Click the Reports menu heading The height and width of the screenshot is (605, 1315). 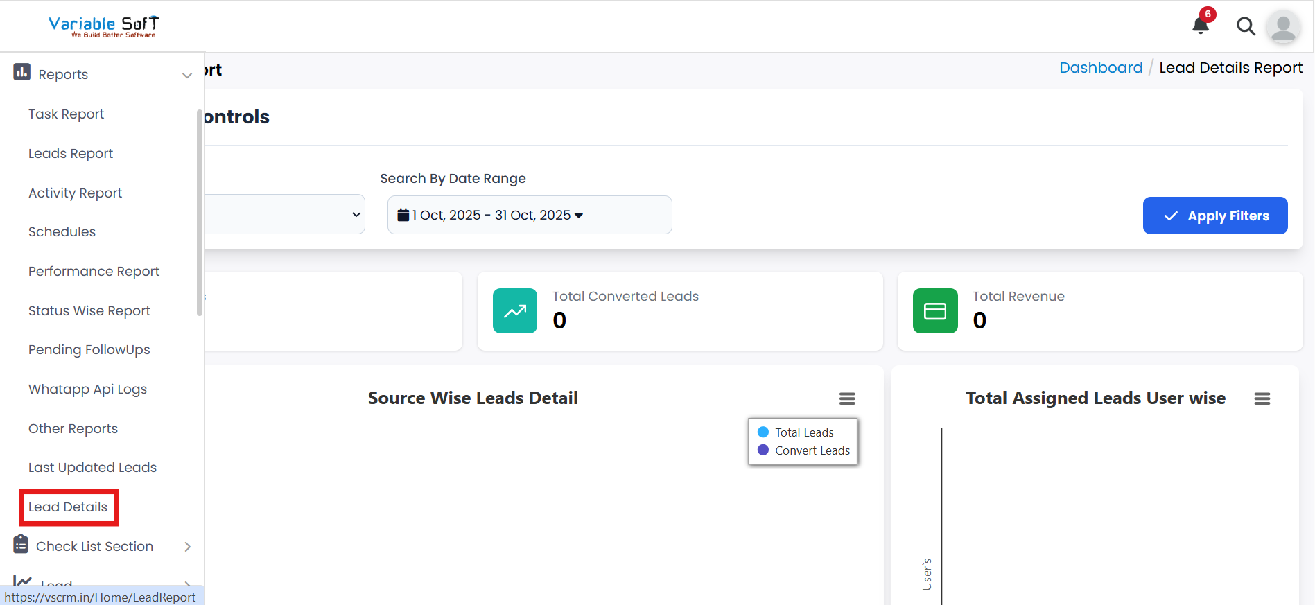click(63, 74)
